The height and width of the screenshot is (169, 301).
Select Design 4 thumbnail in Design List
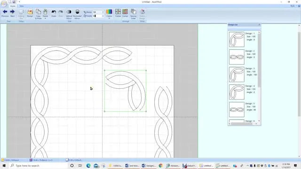pos(237,92)
